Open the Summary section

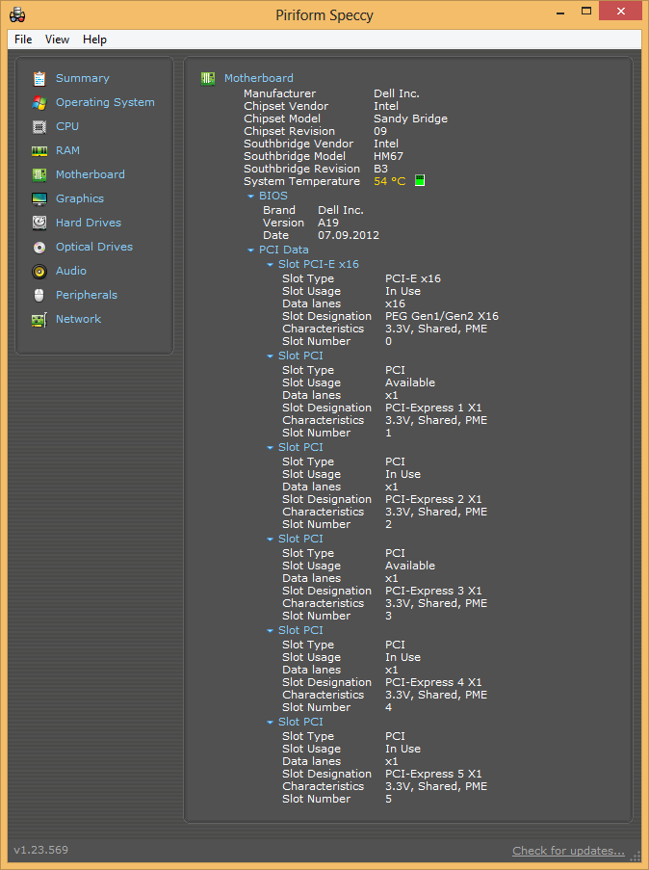coord(83,78)
